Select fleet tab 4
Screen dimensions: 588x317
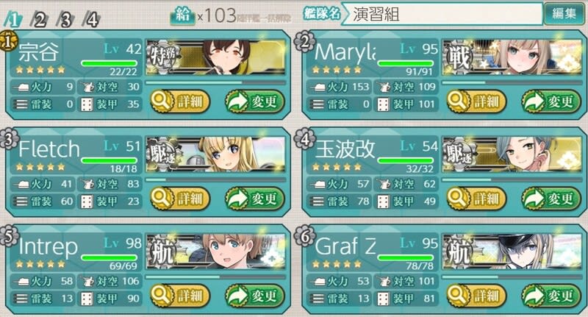pos(91,19)
